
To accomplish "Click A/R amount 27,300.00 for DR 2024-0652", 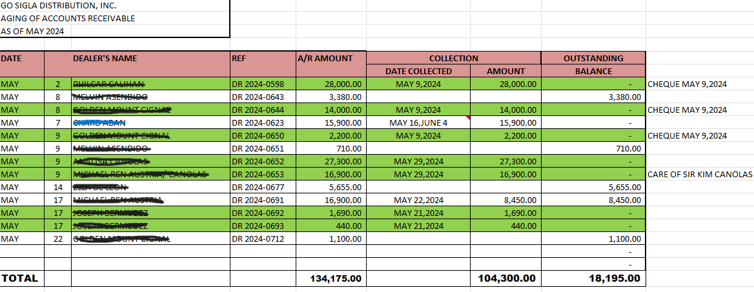I will pos(331,161).
